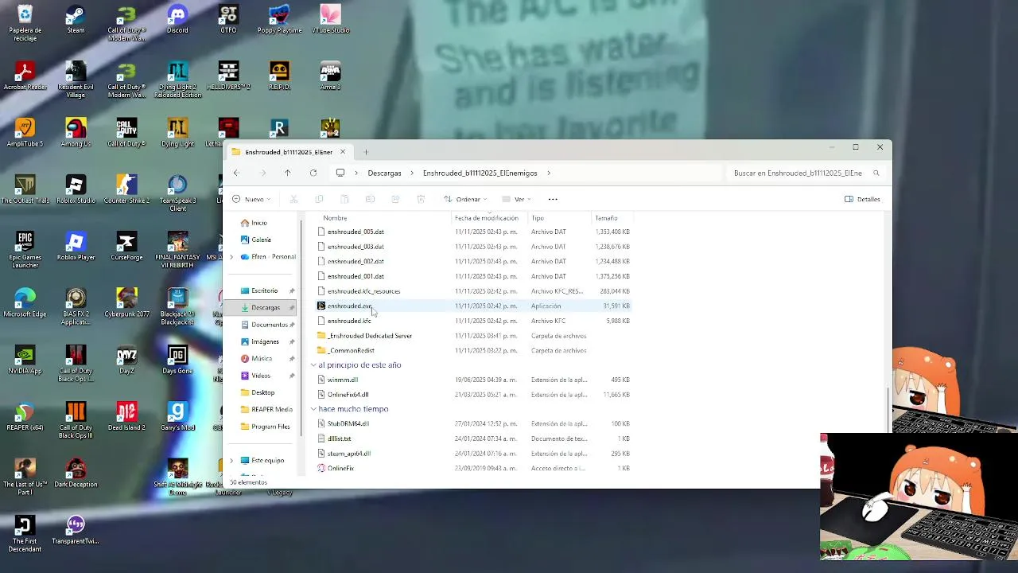This screenshot has height=573, width=1018.
Task: Open Cyberpunk 2077 desktop icon
Action: pyautogui.click(x=126, y=303)
